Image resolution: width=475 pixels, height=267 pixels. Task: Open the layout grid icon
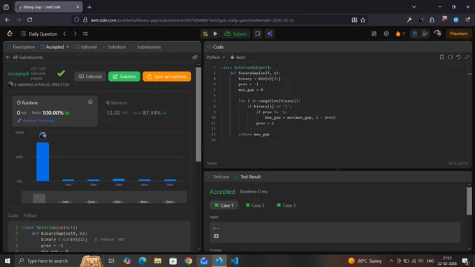click(374, 33)
